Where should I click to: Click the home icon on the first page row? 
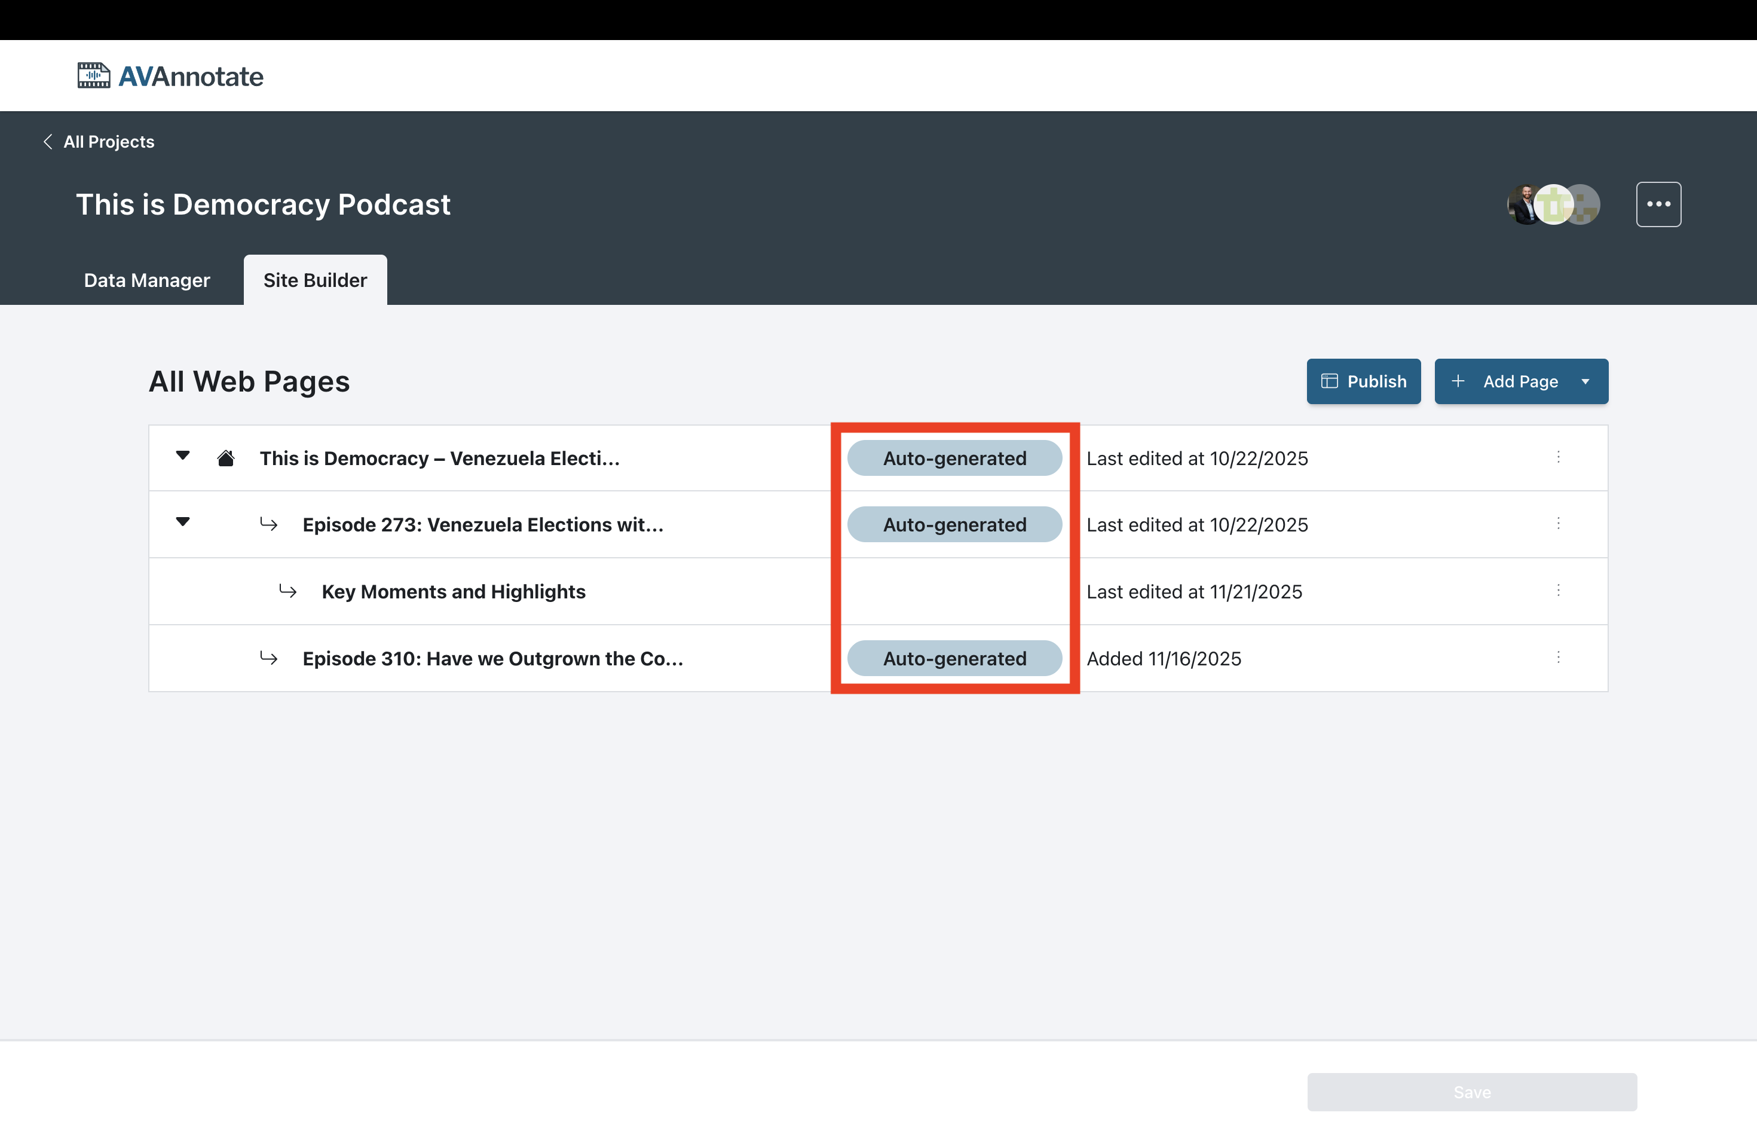click(226, 459)
